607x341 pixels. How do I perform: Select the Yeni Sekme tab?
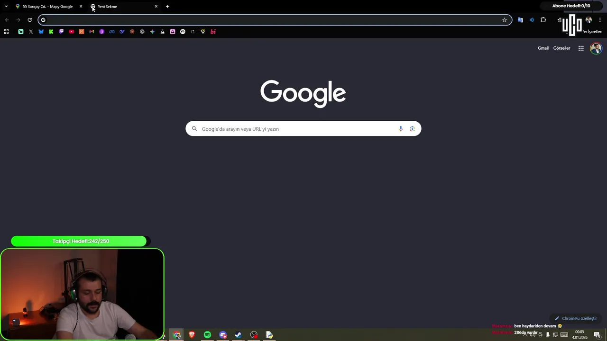(x=122, y=7)
